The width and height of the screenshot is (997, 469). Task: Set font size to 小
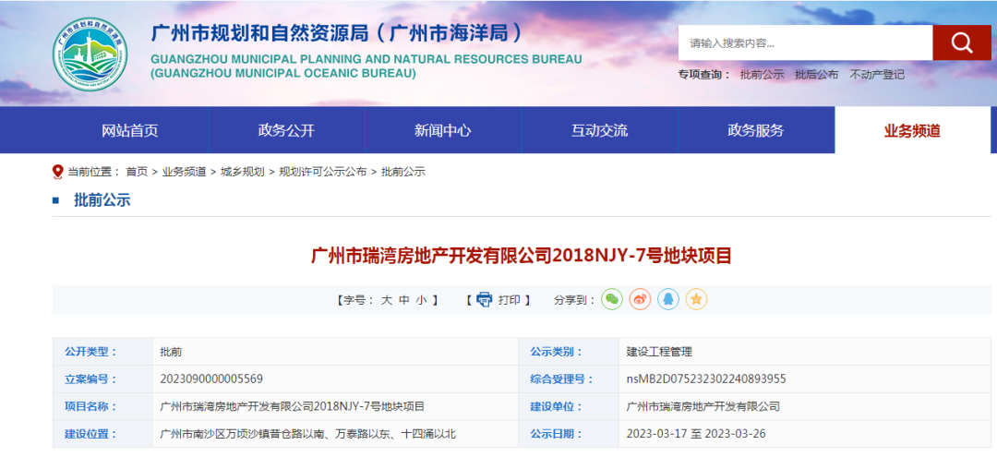click(x=422, y=300)
